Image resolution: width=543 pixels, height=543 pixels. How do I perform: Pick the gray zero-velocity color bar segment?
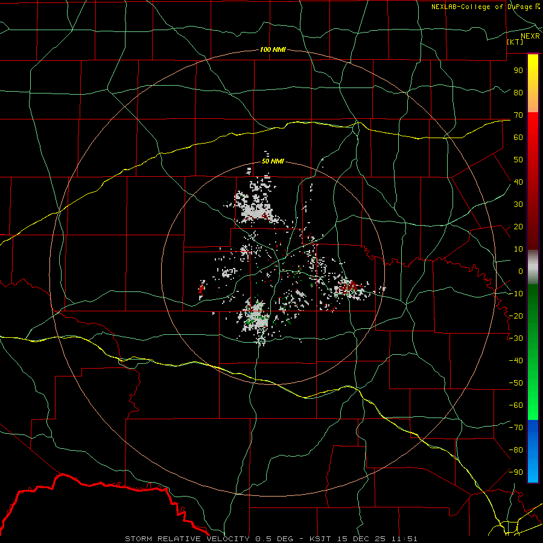point(533,267)
